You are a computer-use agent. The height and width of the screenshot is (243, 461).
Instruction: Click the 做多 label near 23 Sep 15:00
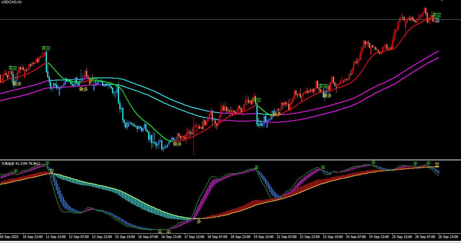point(327,96)
